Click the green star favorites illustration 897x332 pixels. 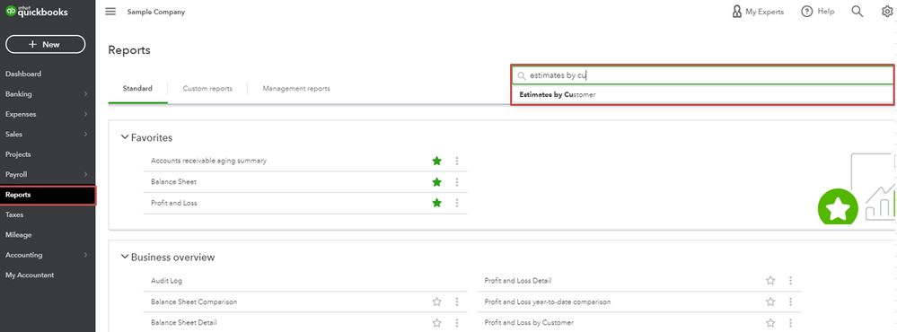838,208
